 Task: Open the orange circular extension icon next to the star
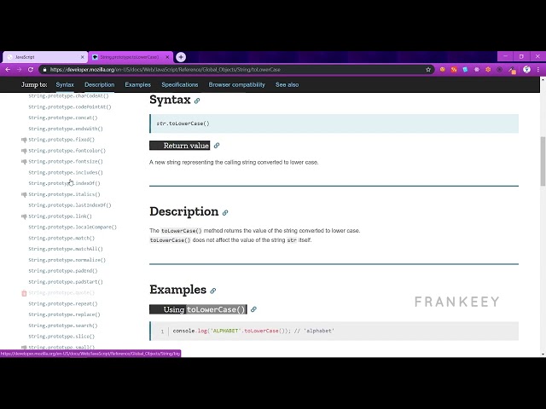(442, 70)
